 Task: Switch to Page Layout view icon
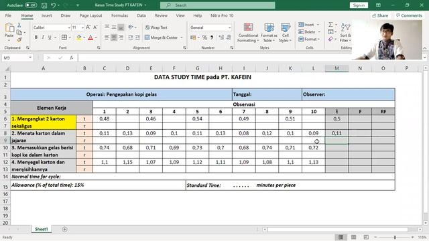click(x=353, y=237)
